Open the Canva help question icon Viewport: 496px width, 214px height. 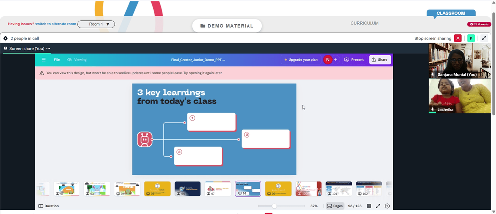tap(387, 206)
